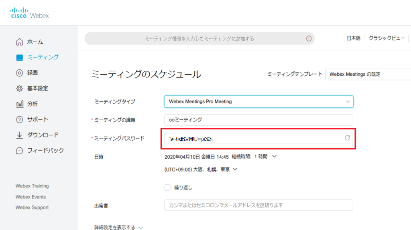Open ホーム in the sidebar
Viewport: 411px width, 230px height.
35,42
